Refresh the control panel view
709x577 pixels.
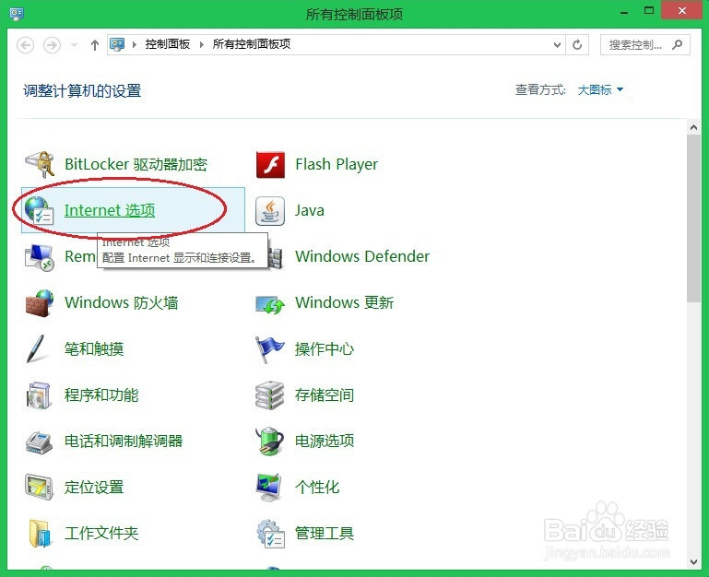(x=577, y=45)
